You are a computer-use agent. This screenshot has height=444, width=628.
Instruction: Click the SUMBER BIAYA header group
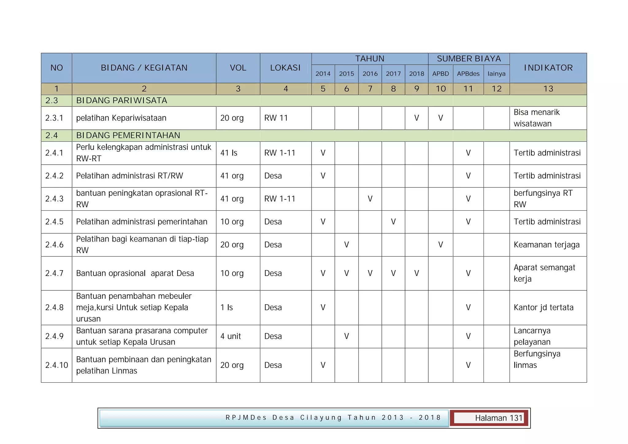coord(469,59)
